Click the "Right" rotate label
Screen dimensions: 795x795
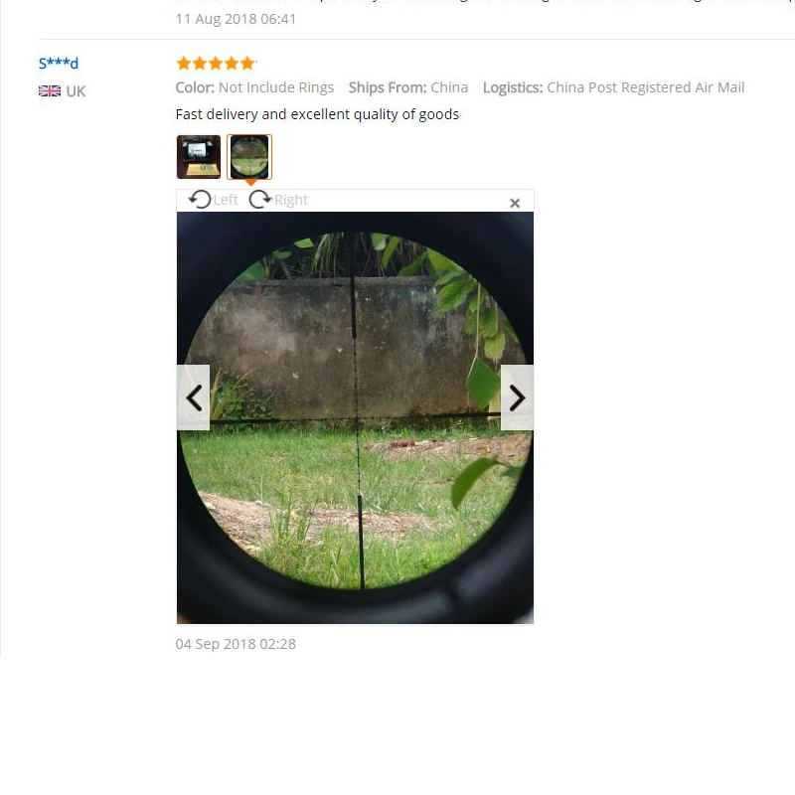point(291,200)
